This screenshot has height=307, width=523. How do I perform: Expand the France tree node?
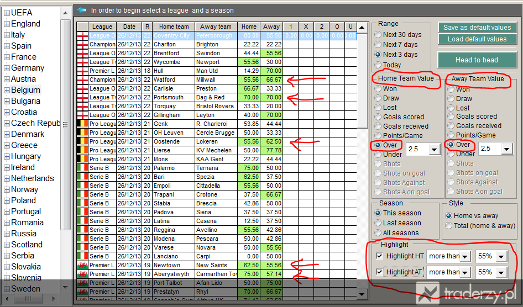(x=6, y=57)
